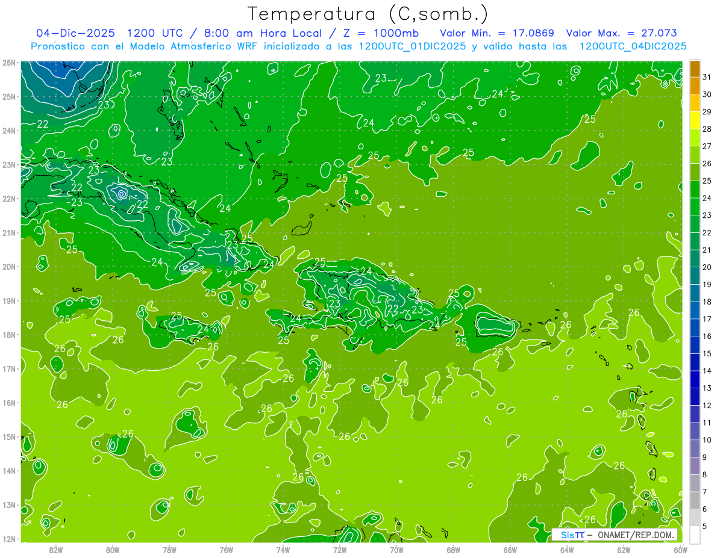Click the legend value "11"
The image size is (723, 558).
707,423
